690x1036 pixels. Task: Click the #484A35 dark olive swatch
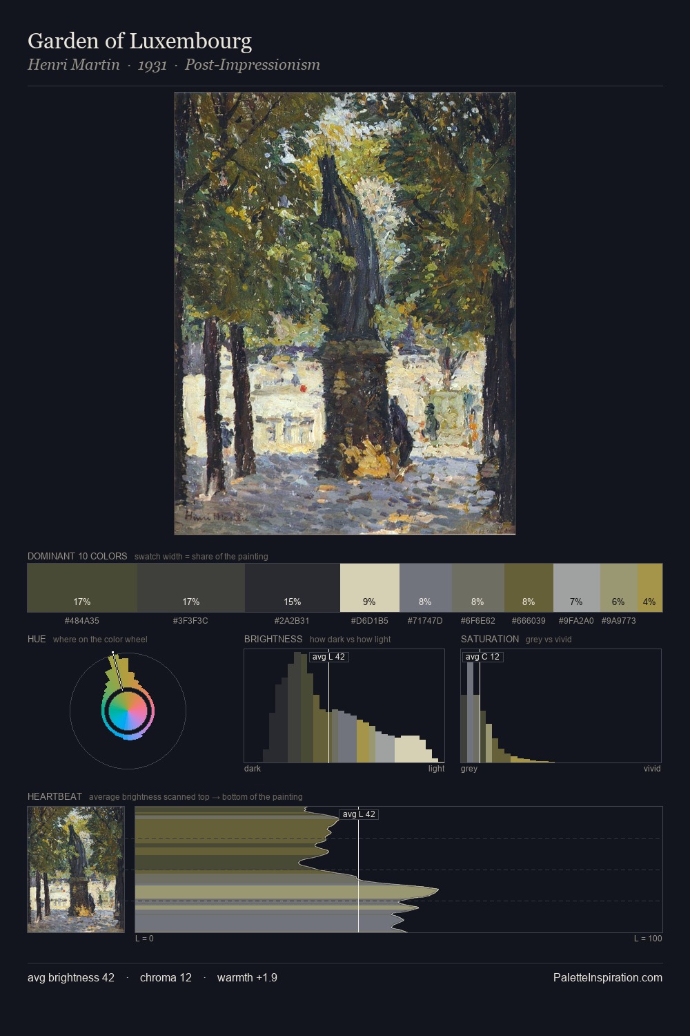(82, 588)
